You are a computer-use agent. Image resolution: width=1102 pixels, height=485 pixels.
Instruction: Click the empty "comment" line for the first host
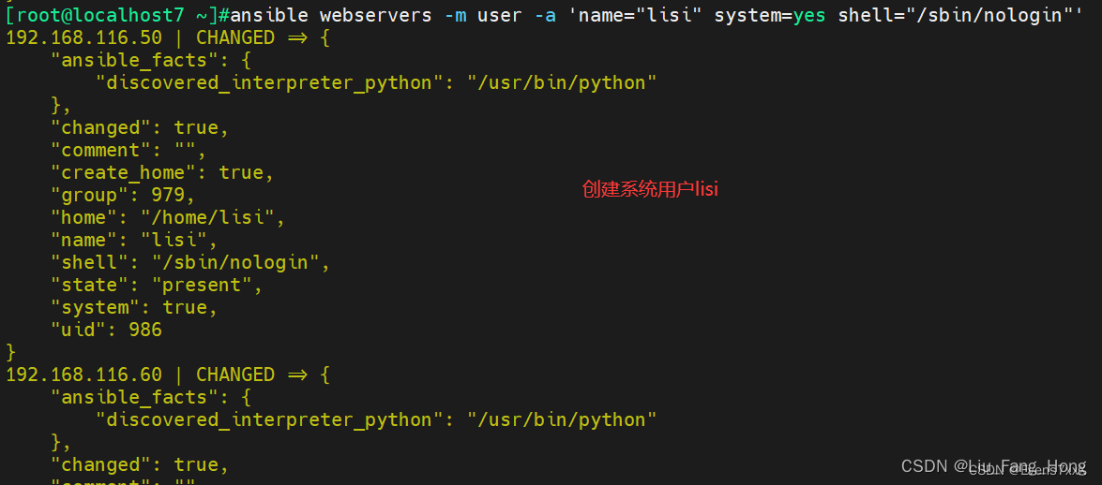[x=128, y=150]
